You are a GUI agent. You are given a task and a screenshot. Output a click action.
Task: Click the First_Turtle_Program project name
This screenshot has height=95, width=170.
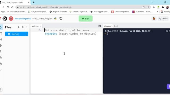click(x=43, y=19)
